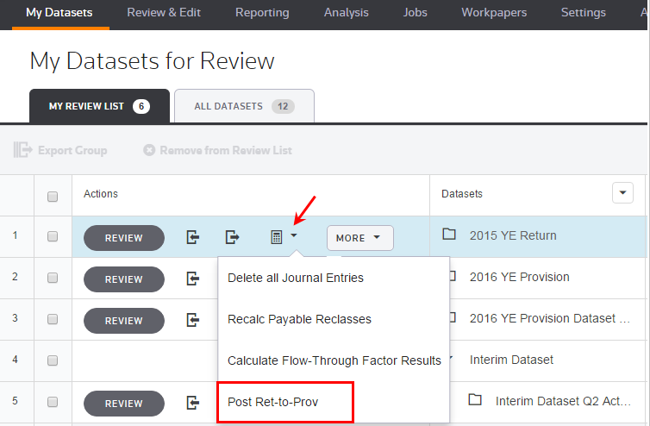Click the folder icon beside Interim Dataset Q2
This screenshot has width=650, height=426.
473,400
